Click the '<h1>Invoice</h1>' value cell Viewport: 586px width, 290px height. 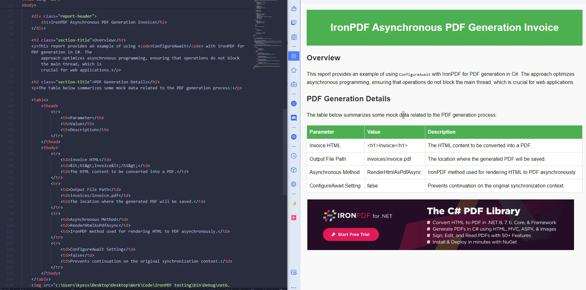[x=395, y=146]
